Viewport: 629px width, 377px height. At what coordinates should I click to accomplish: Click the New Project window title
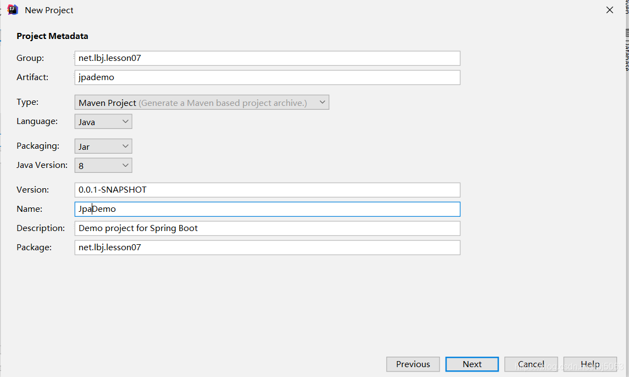(x=49, y=10)
